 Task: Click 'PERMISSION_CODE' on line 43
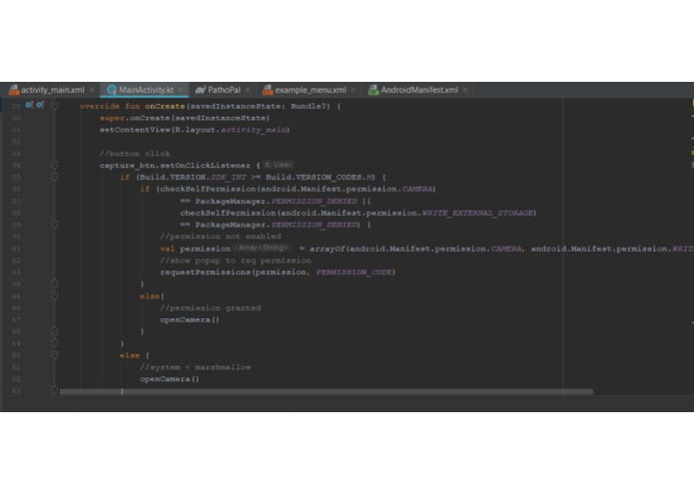[354, 272]
